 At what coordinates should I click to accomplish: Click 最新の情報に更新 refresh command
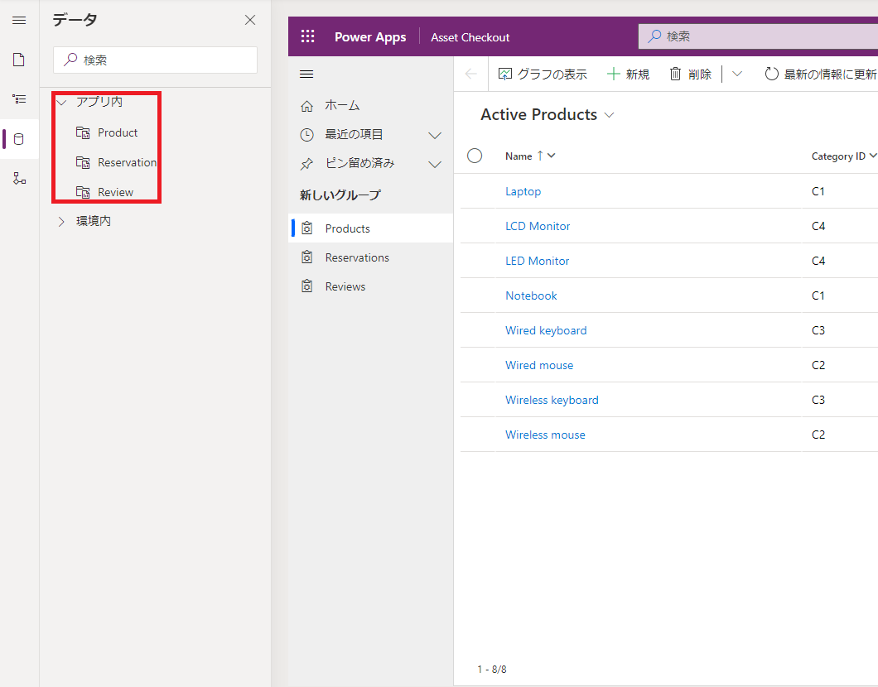[x=820, y=74]
